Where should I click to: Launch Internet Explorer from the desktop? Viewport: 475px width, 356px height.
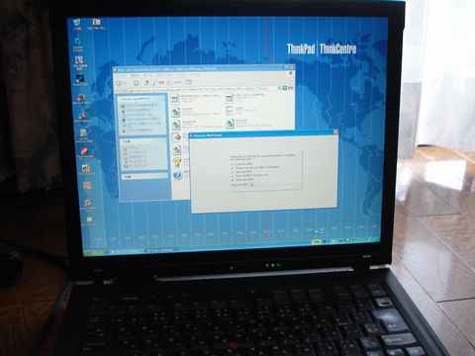[x=78, y=44]
